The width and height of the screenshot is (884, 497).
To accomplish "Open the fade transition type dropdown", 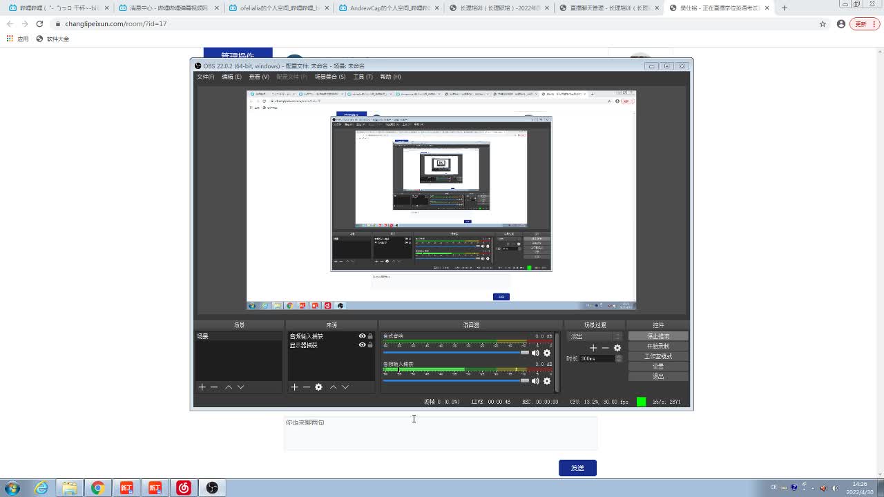I will tap(595, 336).
